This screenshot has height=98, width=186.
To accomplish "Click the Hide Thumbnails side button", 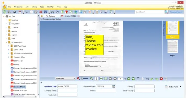I will [x=164, y=28].
